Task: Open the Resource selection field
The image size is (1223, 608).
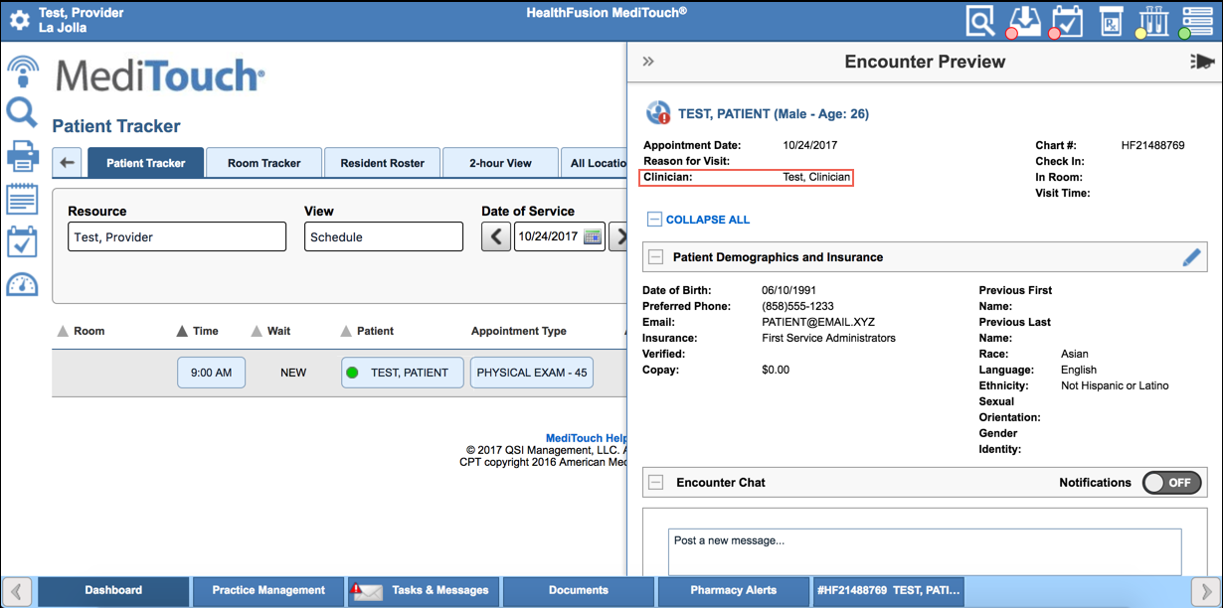Action: [177, 236]
